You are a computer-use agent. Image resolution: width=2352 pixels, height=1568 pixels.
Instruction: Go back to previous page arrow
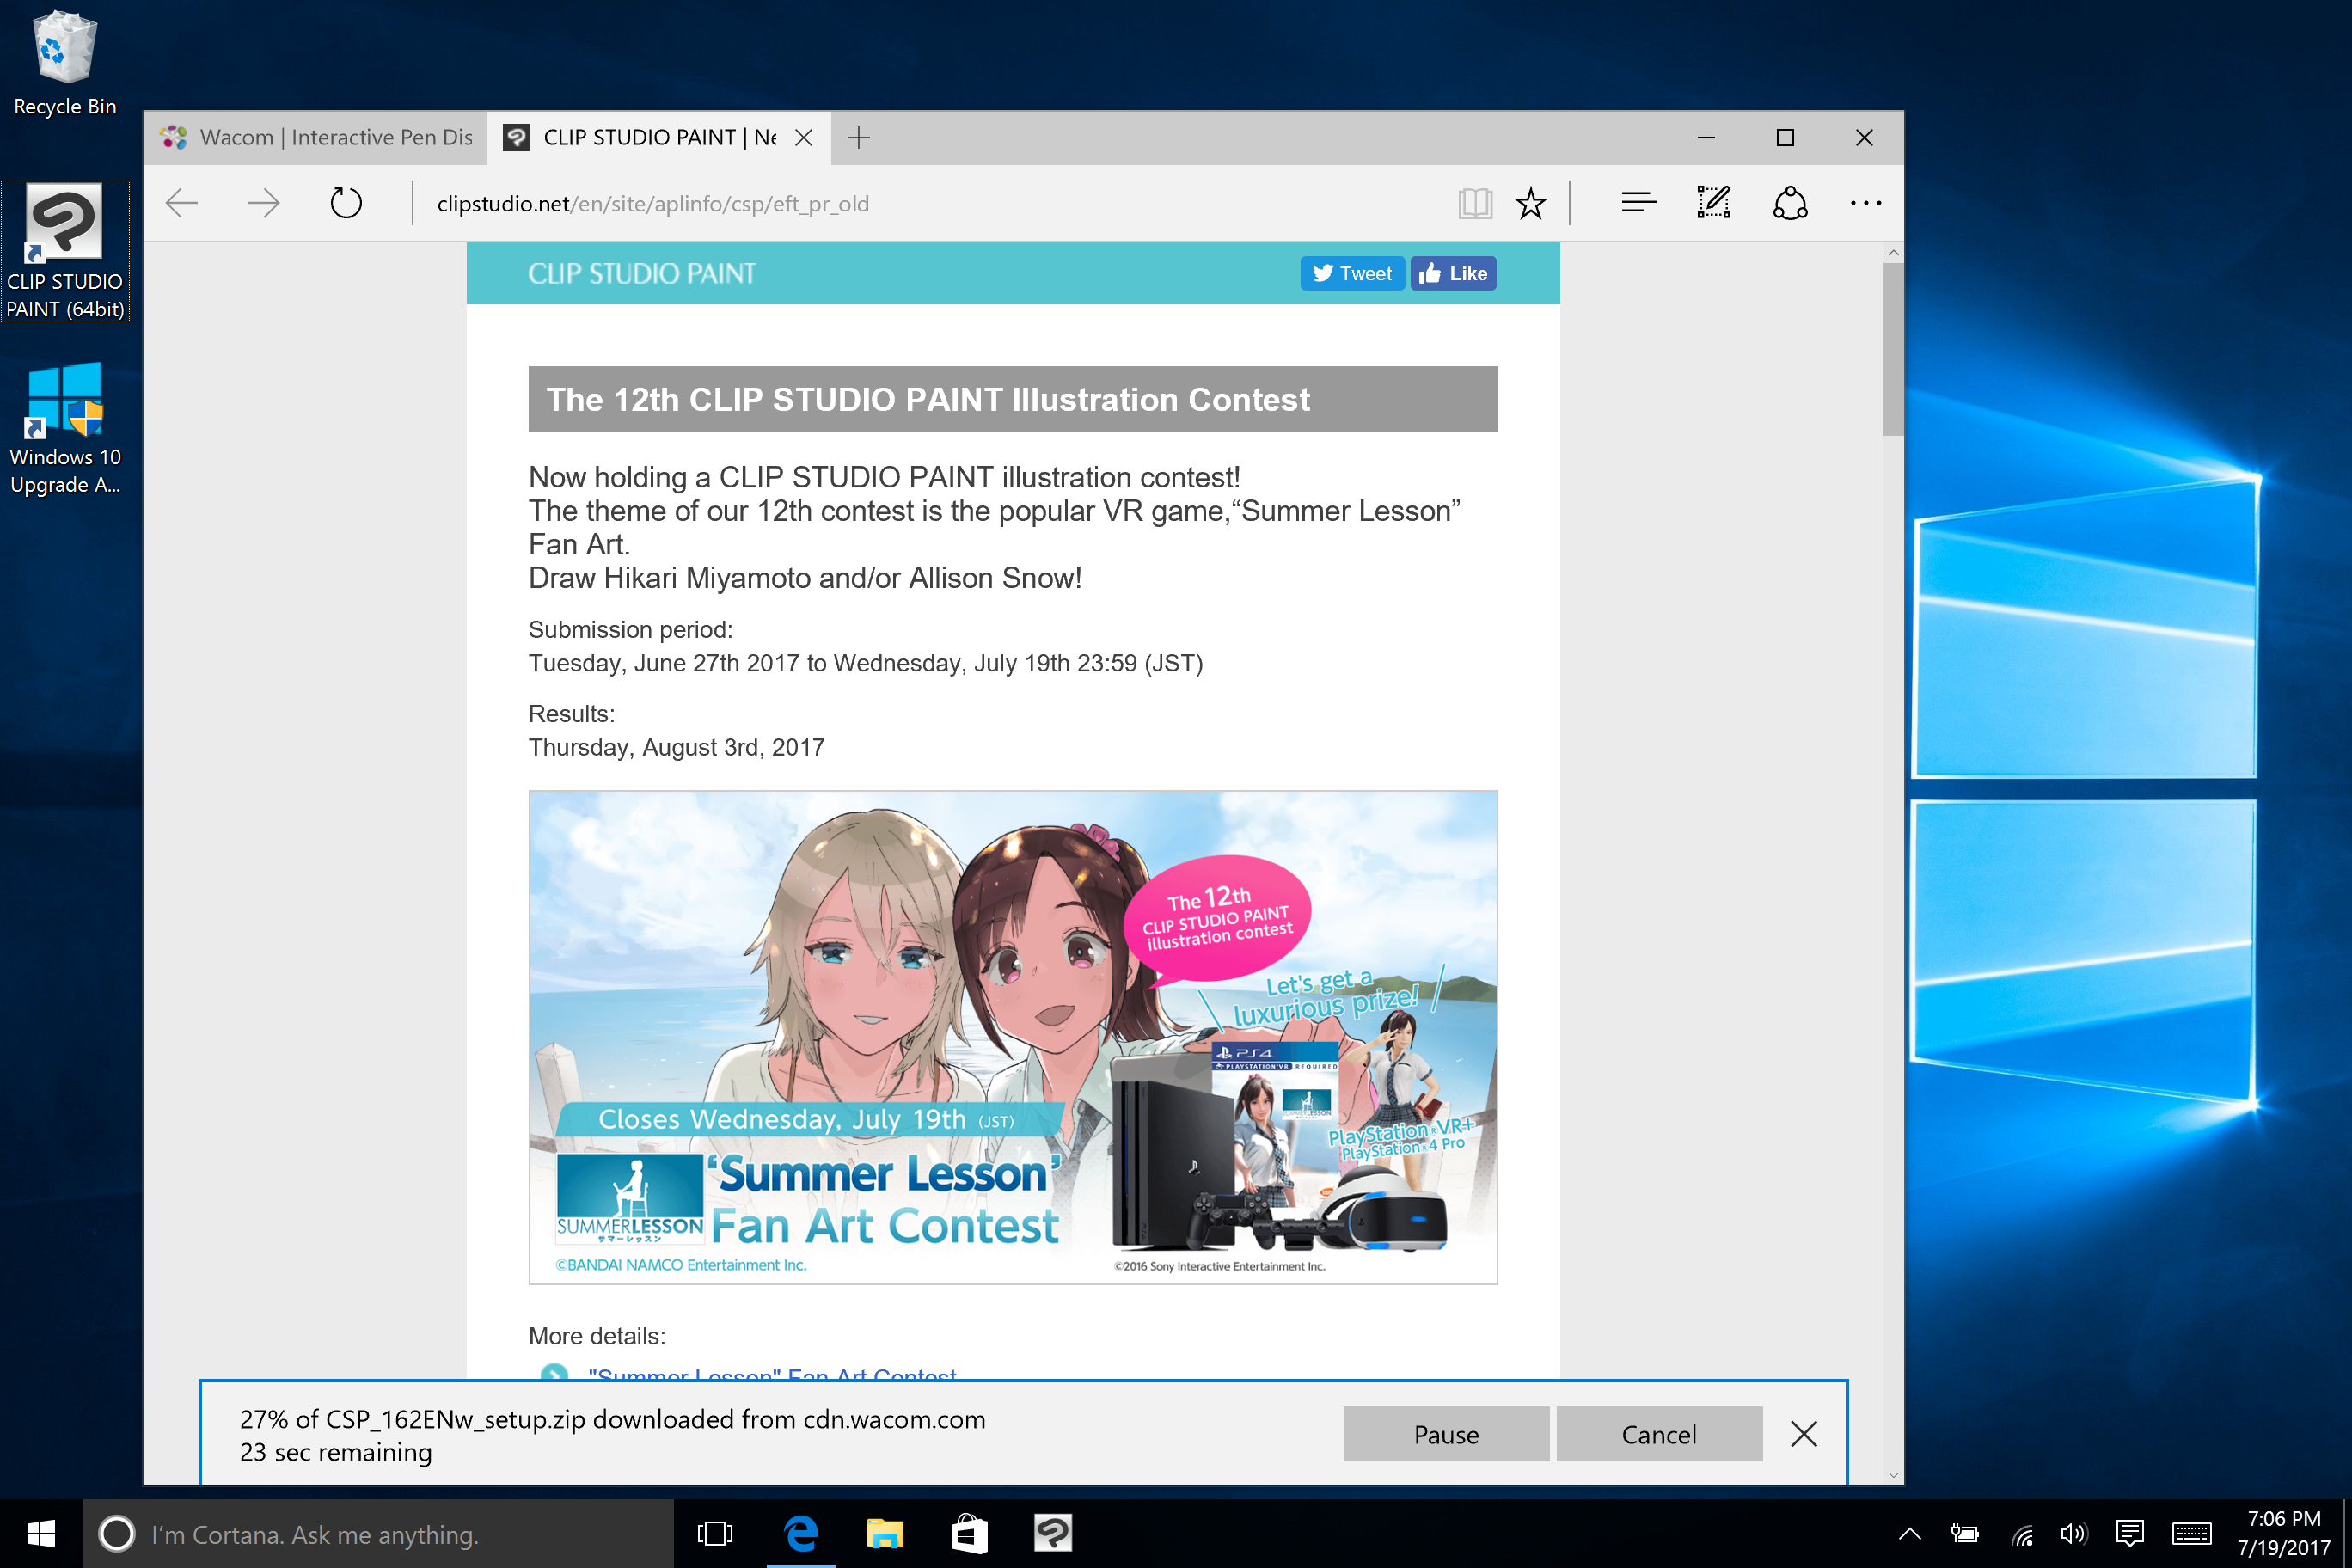pos(182,204)
